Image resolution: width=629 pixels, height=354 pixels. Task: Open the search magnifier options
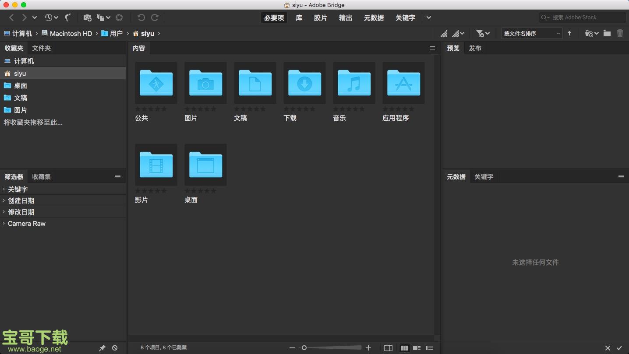(x=545, y=18)
